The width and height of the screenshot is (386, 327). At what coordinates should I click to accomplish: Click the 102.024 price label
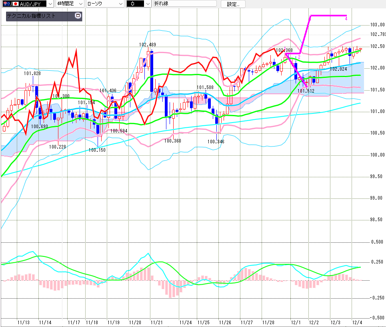click(x=338, y=69)
